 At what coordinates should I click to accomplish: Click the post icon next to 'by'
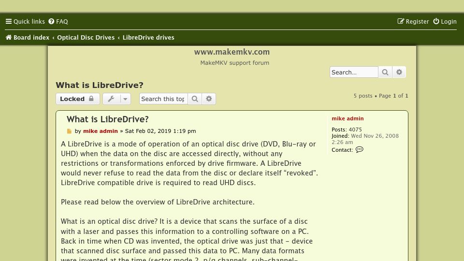69,131
